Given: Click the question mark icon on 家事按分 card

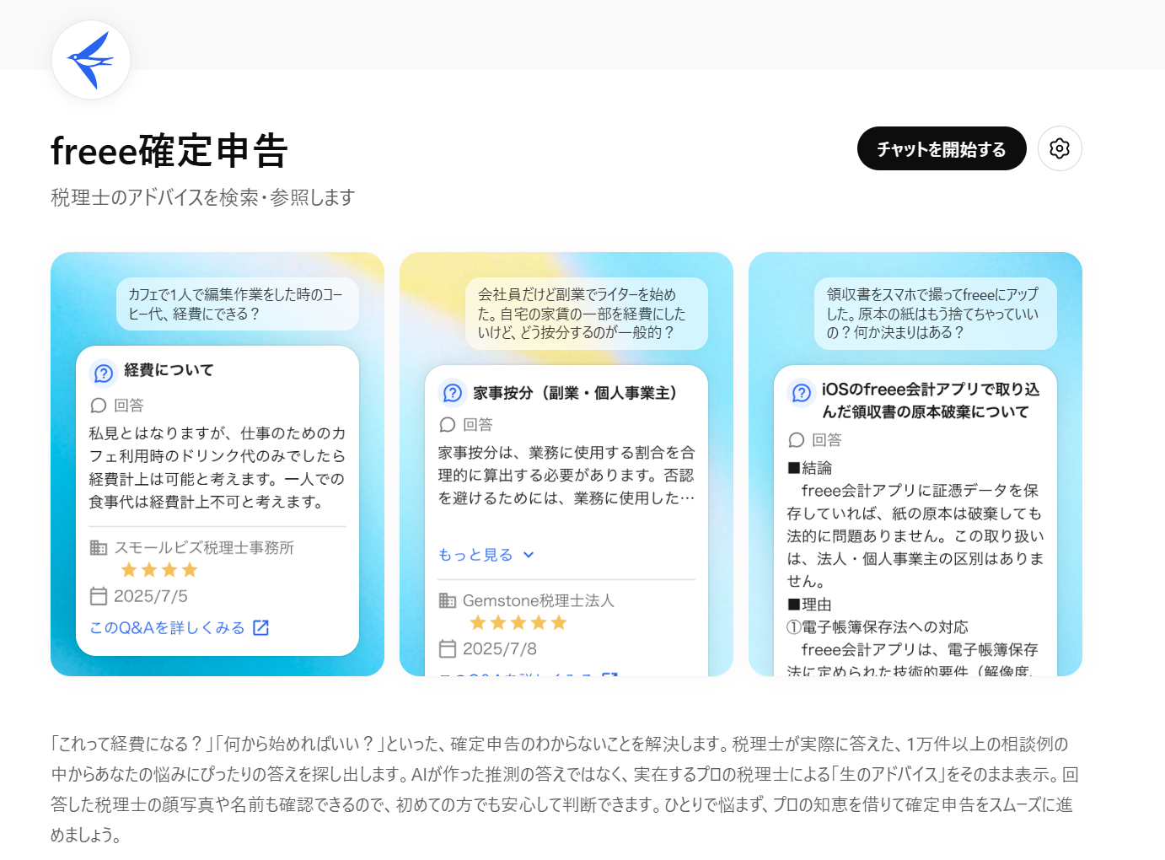Looking at the screenshot, I should pyautogui.click(x=451, y=392).
